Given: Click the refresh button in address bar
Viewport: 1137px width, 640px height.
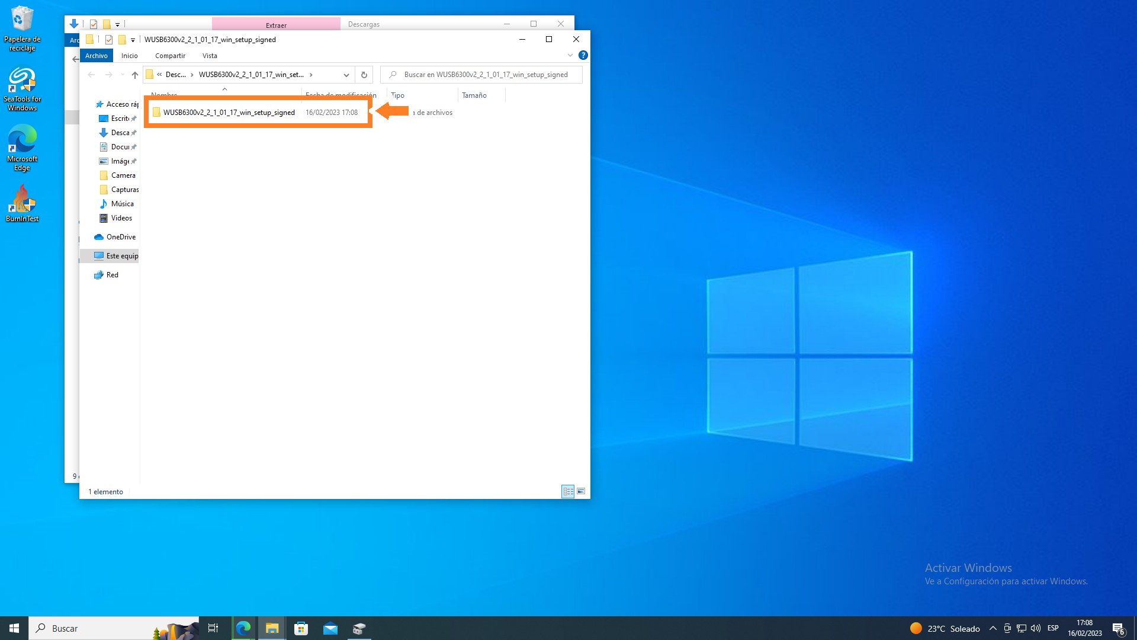Looking at the screenshot, I should [x=364, y=75].
